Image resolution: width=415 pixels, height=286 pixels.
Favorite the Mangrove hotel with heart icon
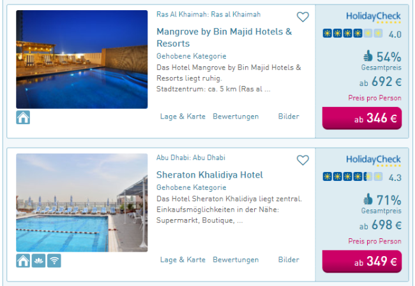[303, 17]
